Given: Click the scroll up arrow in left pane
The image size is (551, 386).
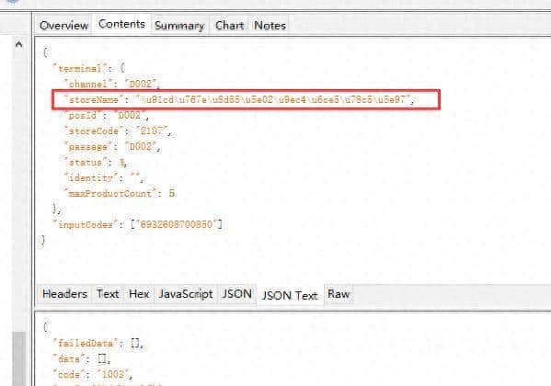Looking at the screenshot, I should (x=19, y=45).
